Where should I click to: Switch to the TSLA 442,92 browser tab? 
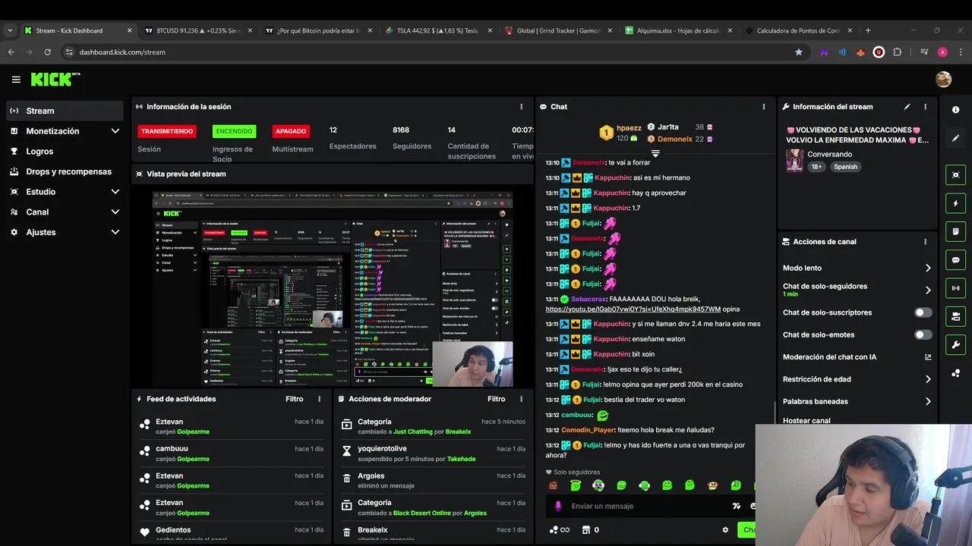438,30
